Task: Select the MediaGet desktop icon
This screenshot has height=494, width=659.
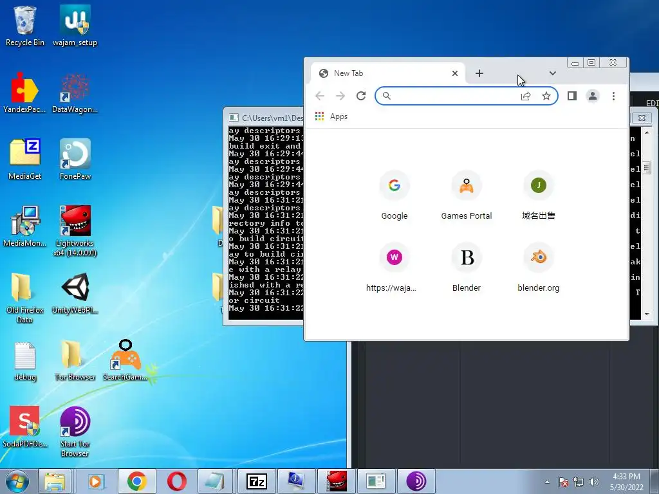Action: [x=25, y=160]
